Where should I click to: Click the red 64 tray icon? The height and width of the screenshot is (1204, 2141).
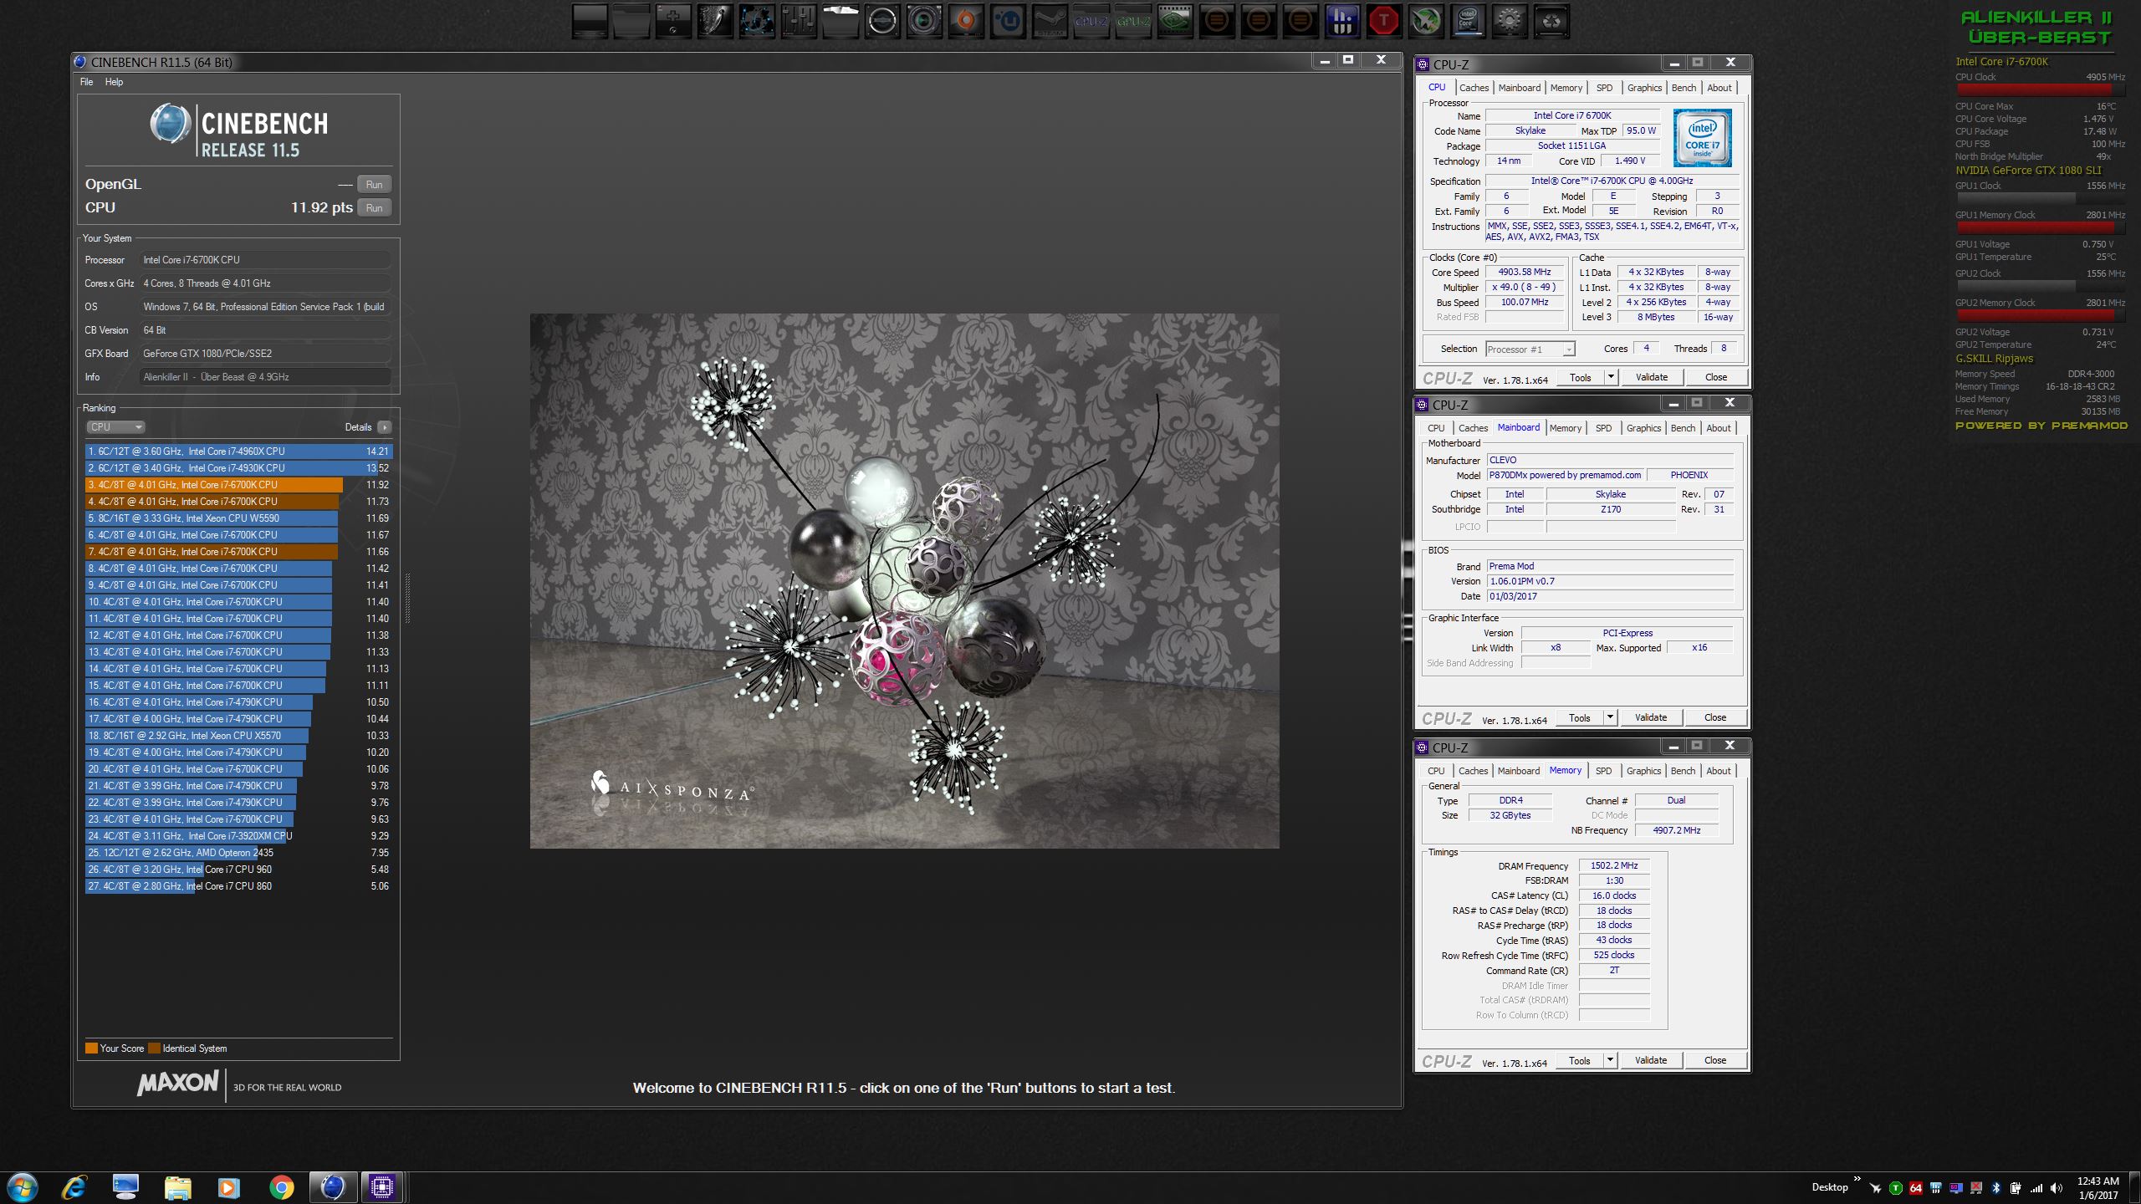pyautogui.click(x=1915, y=1187)
